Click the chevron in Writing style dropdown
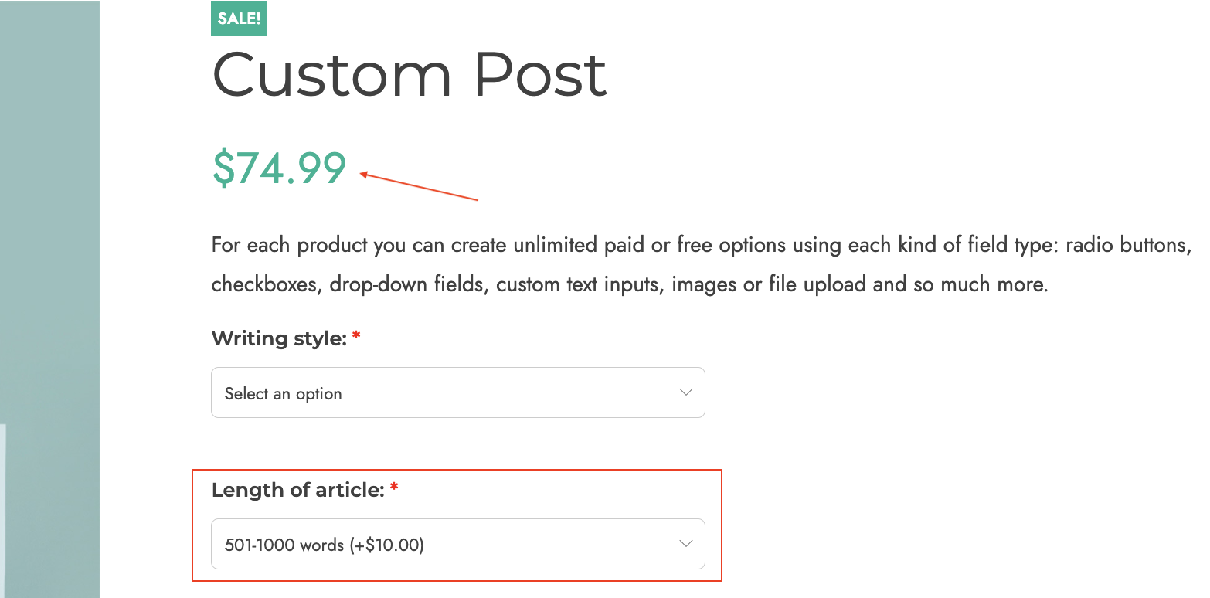Image resolution: width=1210 pixels, height=598 pixels. pyautogui.click(x=685, y=392)
